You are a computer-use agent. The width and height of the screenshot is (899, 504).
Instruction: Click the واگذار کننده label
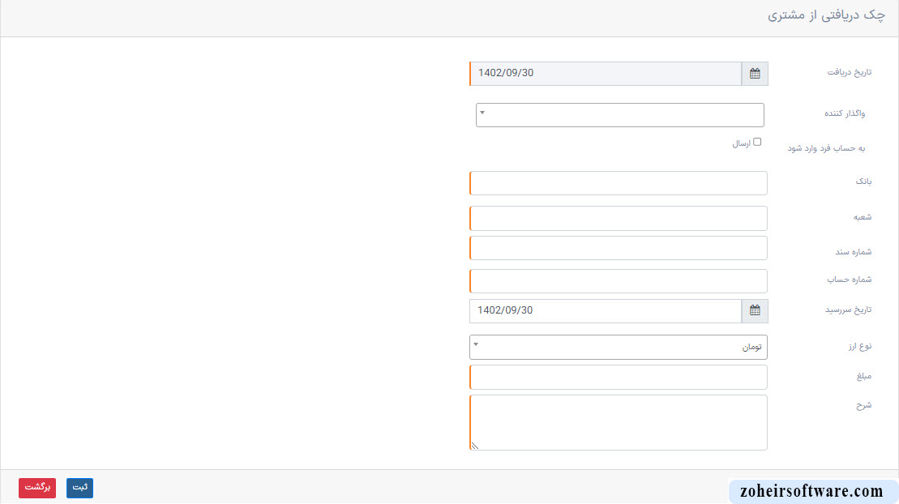[x=845, y=113]
